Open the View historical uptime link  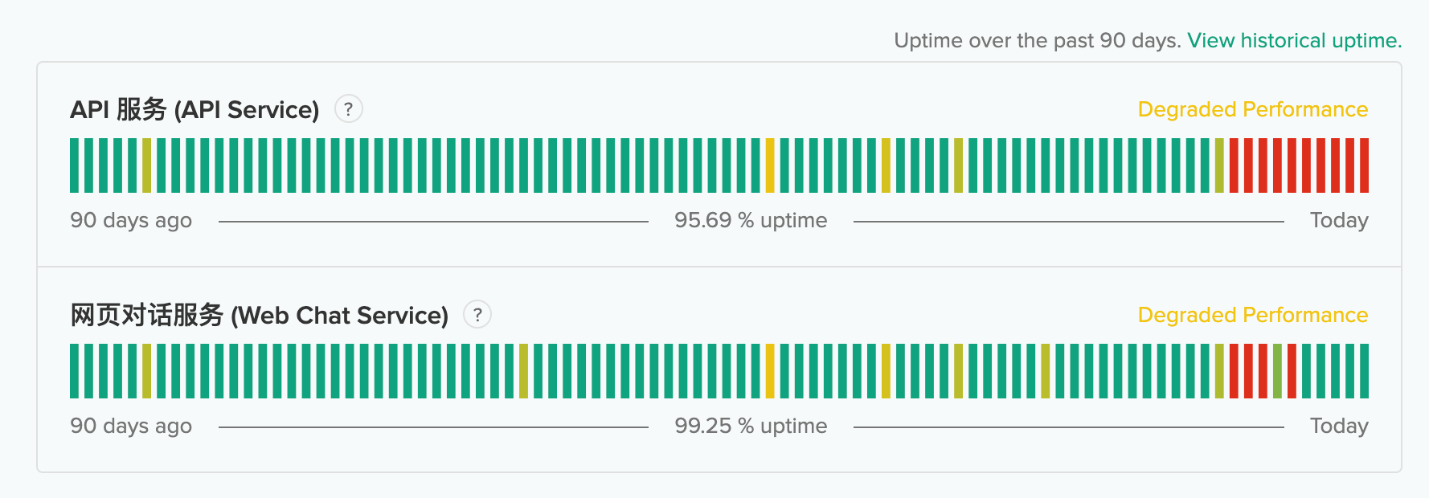(x=1294, y=41)
